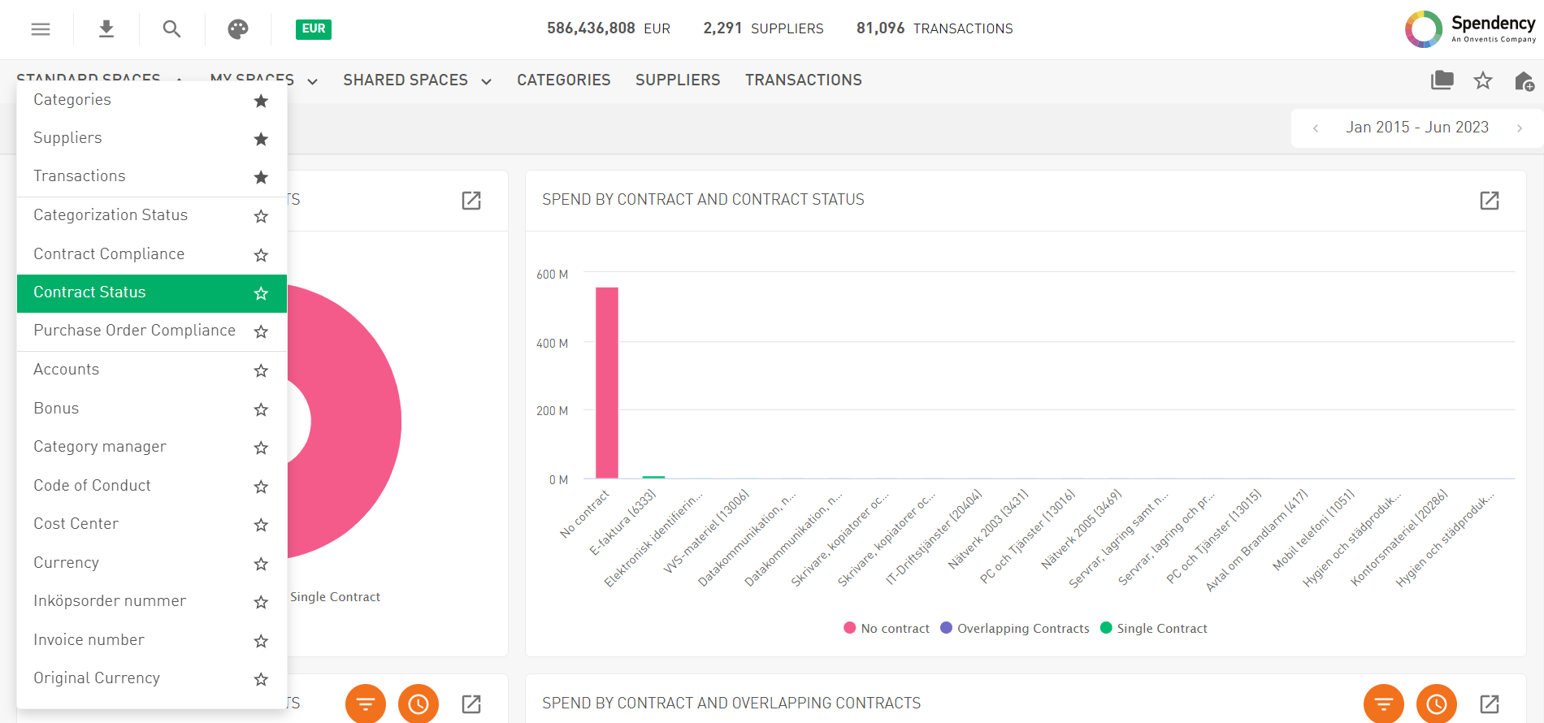Unfavorite the Categories space star
1544x723 pixels.
click(x=261, y=101)
